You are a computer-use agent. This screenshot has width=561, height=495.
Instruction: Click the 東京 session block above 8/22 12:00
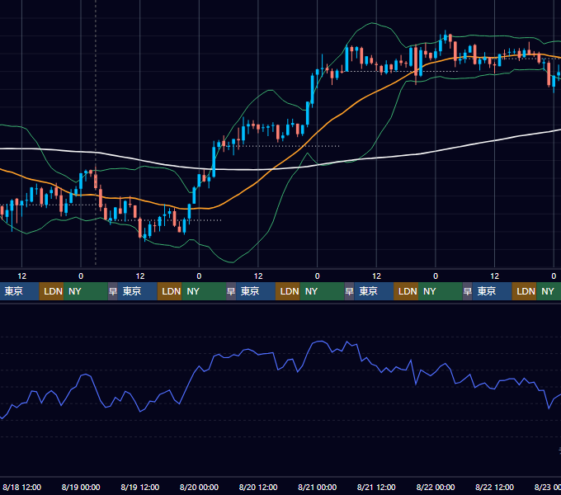pos(492,291)
